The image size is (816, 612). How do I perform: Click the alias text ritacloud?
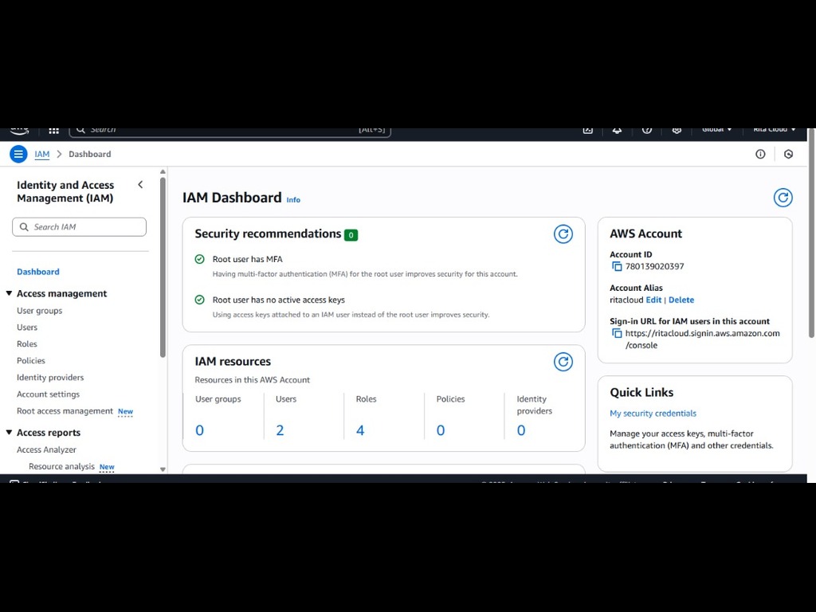[626, 300]
